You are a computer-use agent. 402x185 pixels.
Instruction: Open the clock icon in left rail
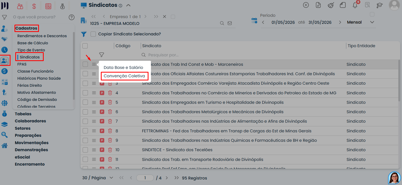pyautogui.click(x=4, y=50)
